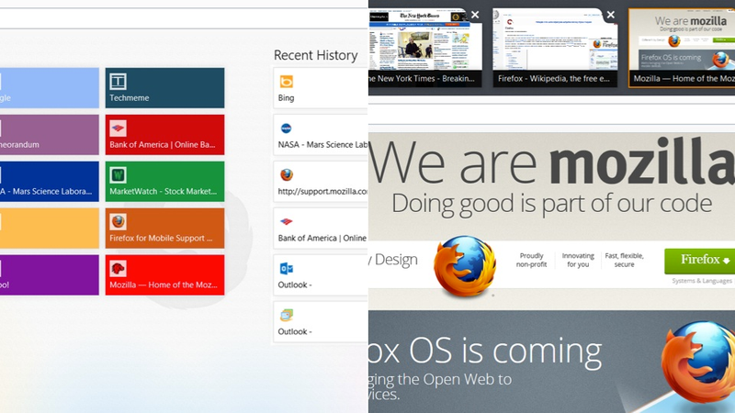Open the purple Memeorandum tile
The image size is (735, 413).
coord(50,135)
